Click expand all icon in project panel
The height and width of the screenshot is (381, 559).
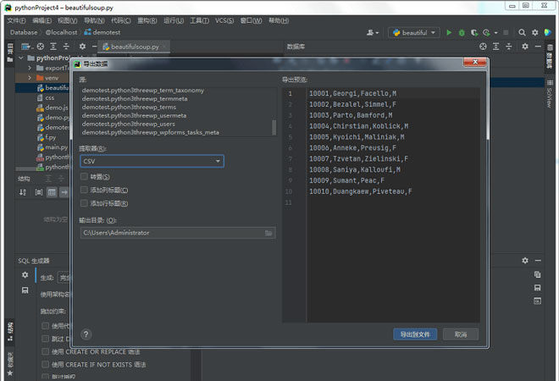click(53, 47)
